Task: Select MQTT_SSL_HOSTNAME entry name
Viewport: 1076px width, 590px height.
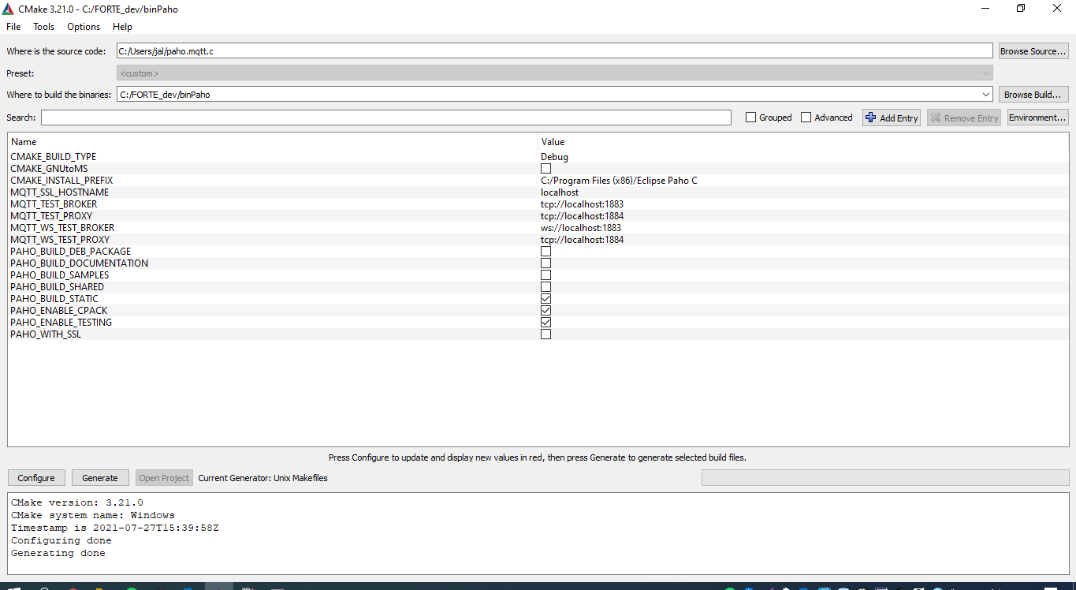Action: [60, 192]
